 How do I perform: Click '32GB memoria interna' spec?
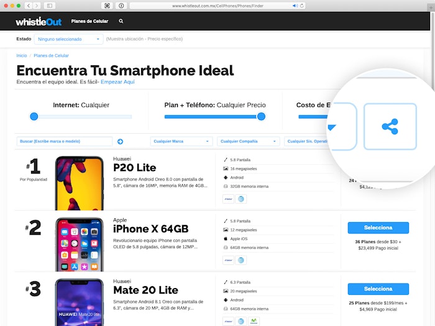249,186
